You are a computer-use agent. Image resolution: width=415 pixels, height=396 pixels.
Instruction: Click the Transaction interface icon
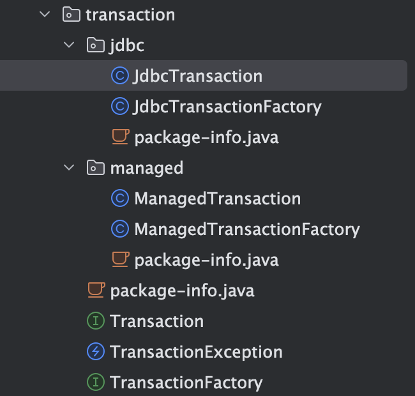(x=96, y=321)
